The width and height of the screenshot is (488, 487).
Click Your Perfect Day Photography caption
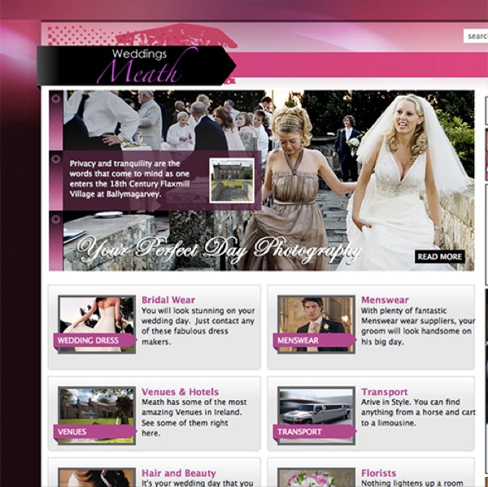(219, 250)
